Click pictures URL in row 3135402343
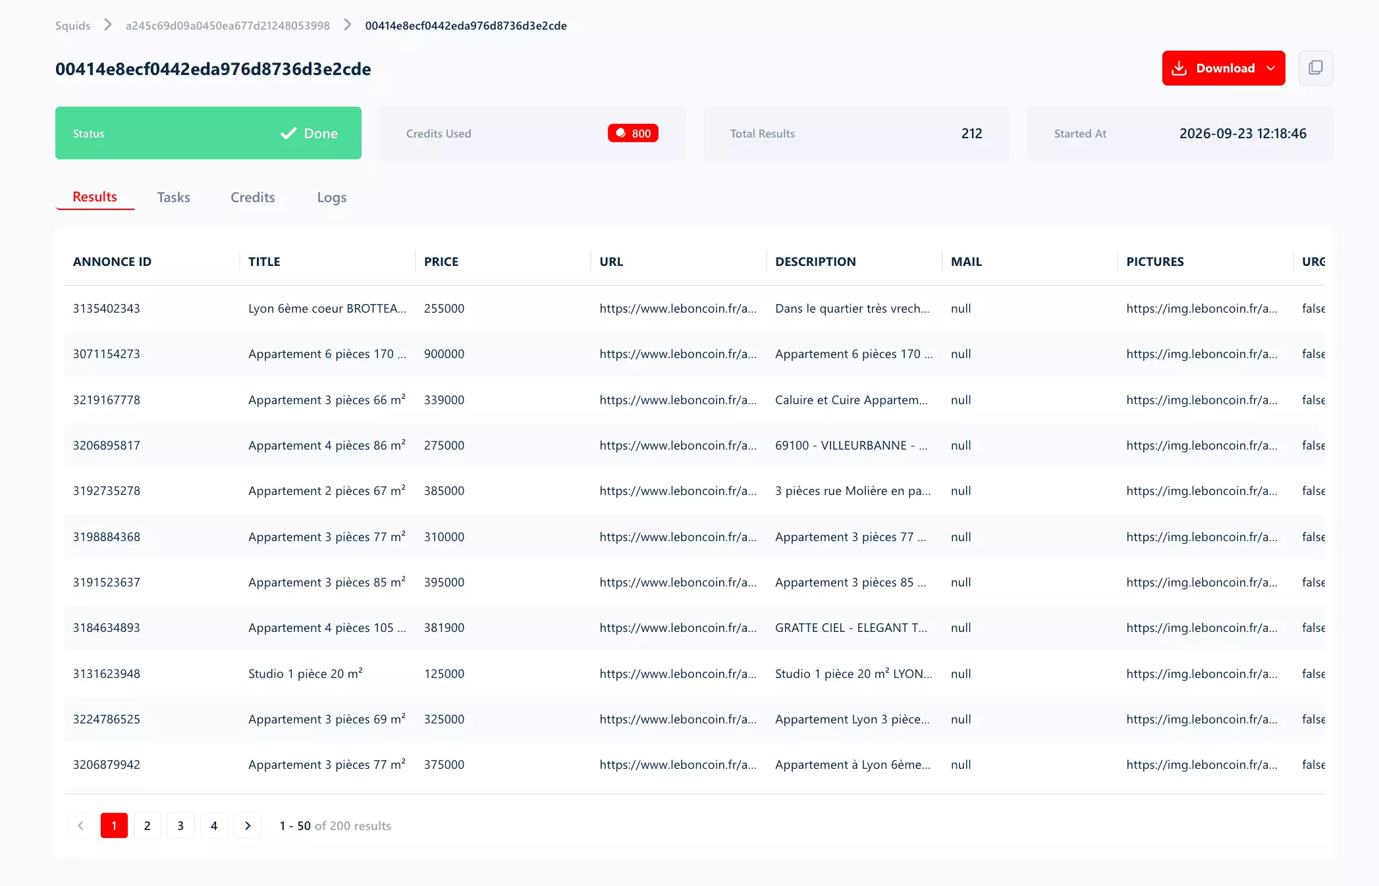Viewport: 1379px width, 886px height. point(1202,308)
